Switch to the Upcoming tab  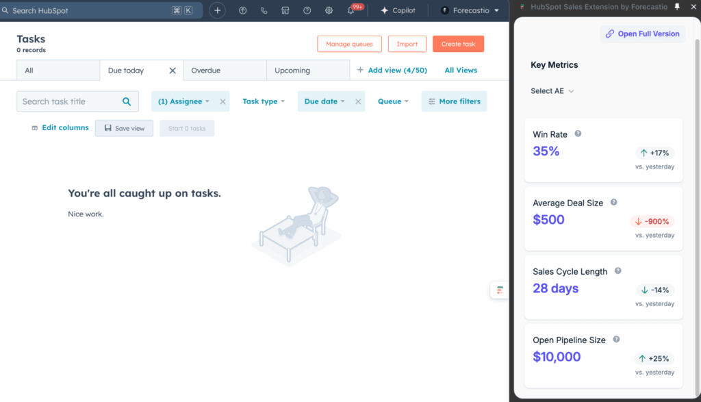308,71
